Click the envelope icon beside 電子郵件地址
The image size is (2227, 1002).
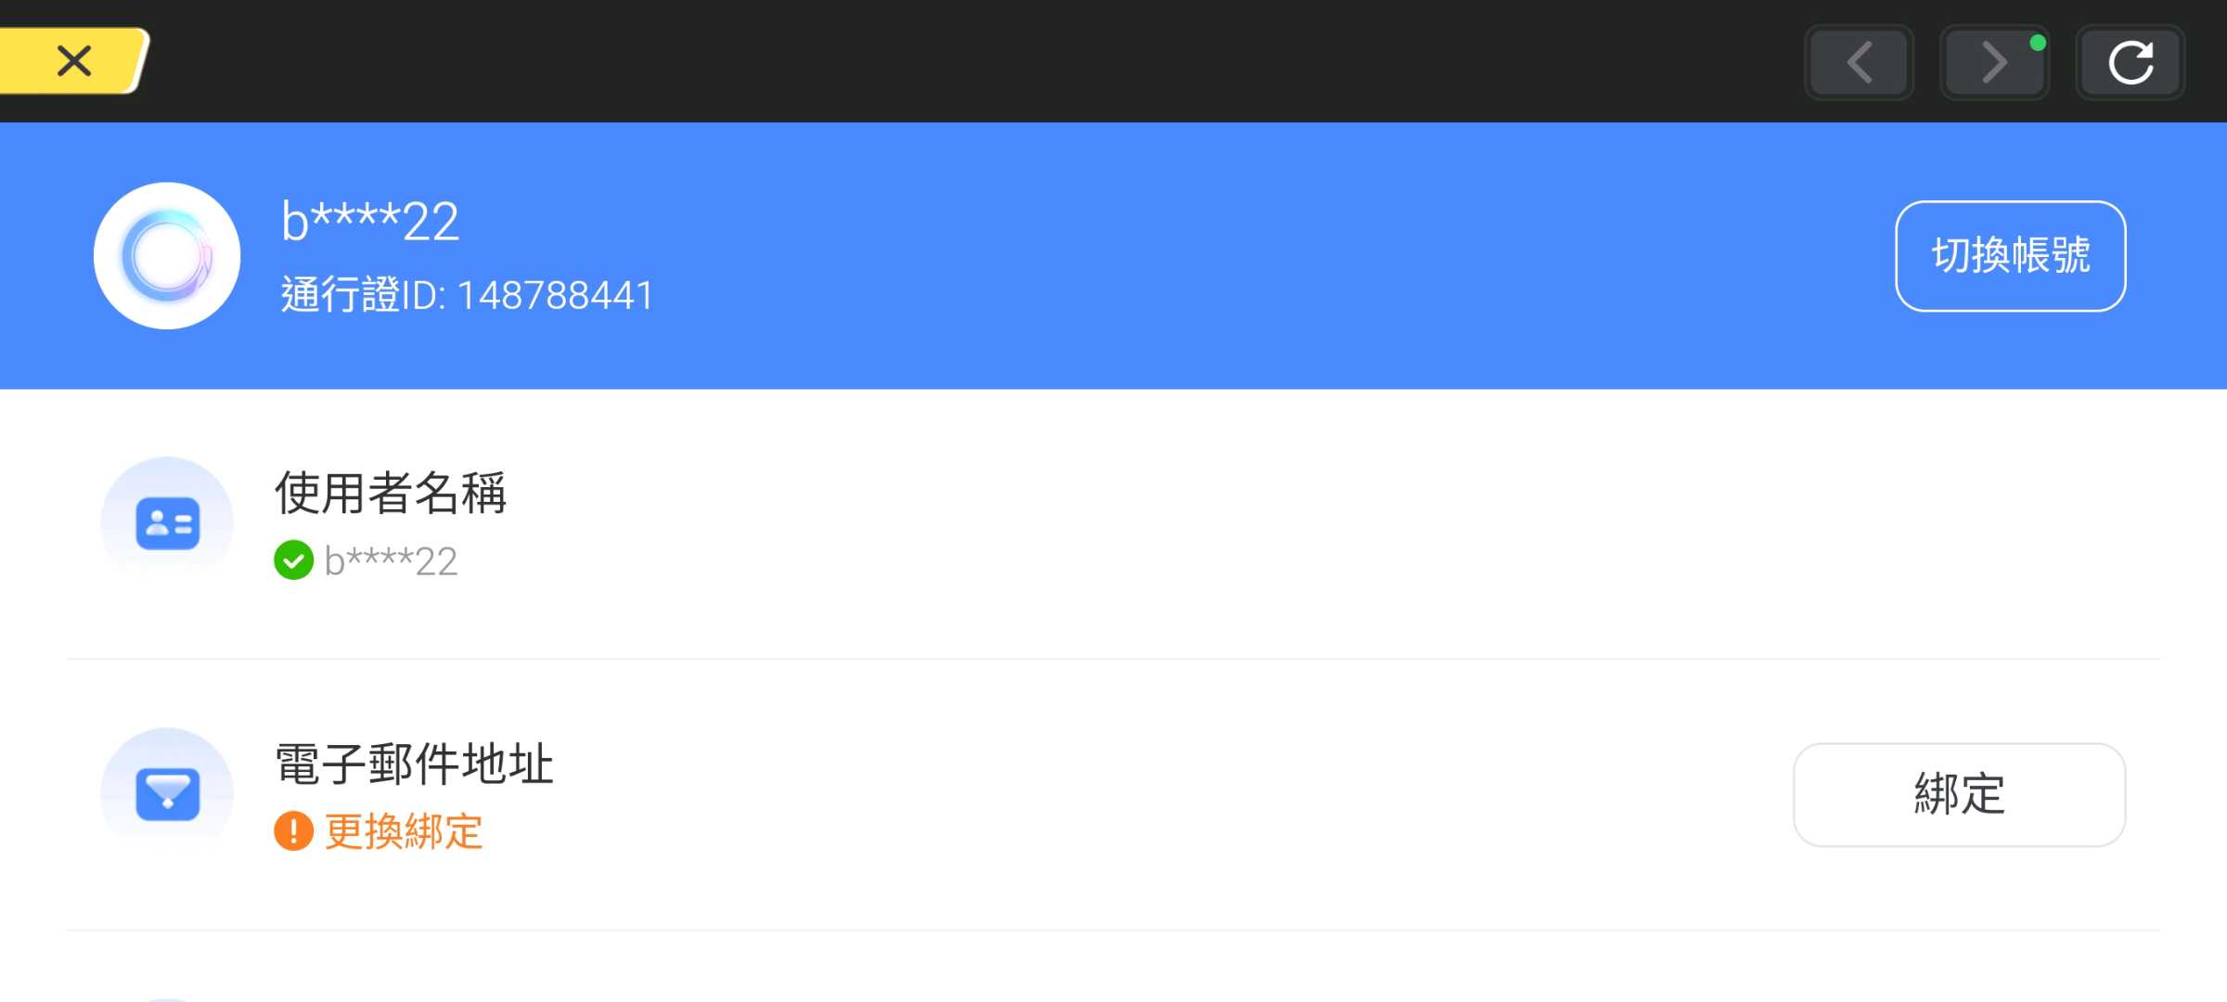[x=167, y=793]
